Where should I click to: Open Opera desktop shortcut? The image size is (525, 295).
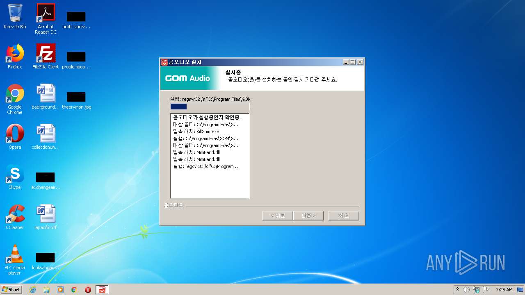click(x=15, y=137)
